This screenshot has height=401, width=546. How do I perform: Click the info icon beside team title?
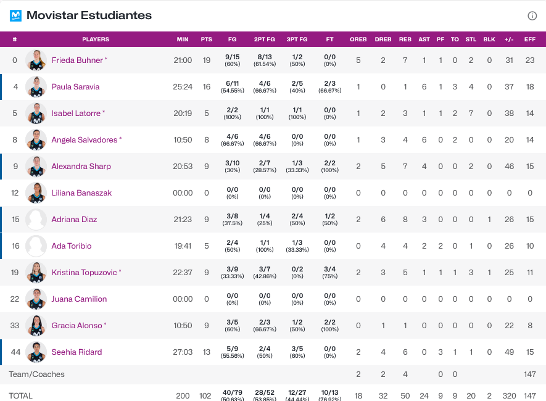[x=532, y=16]
